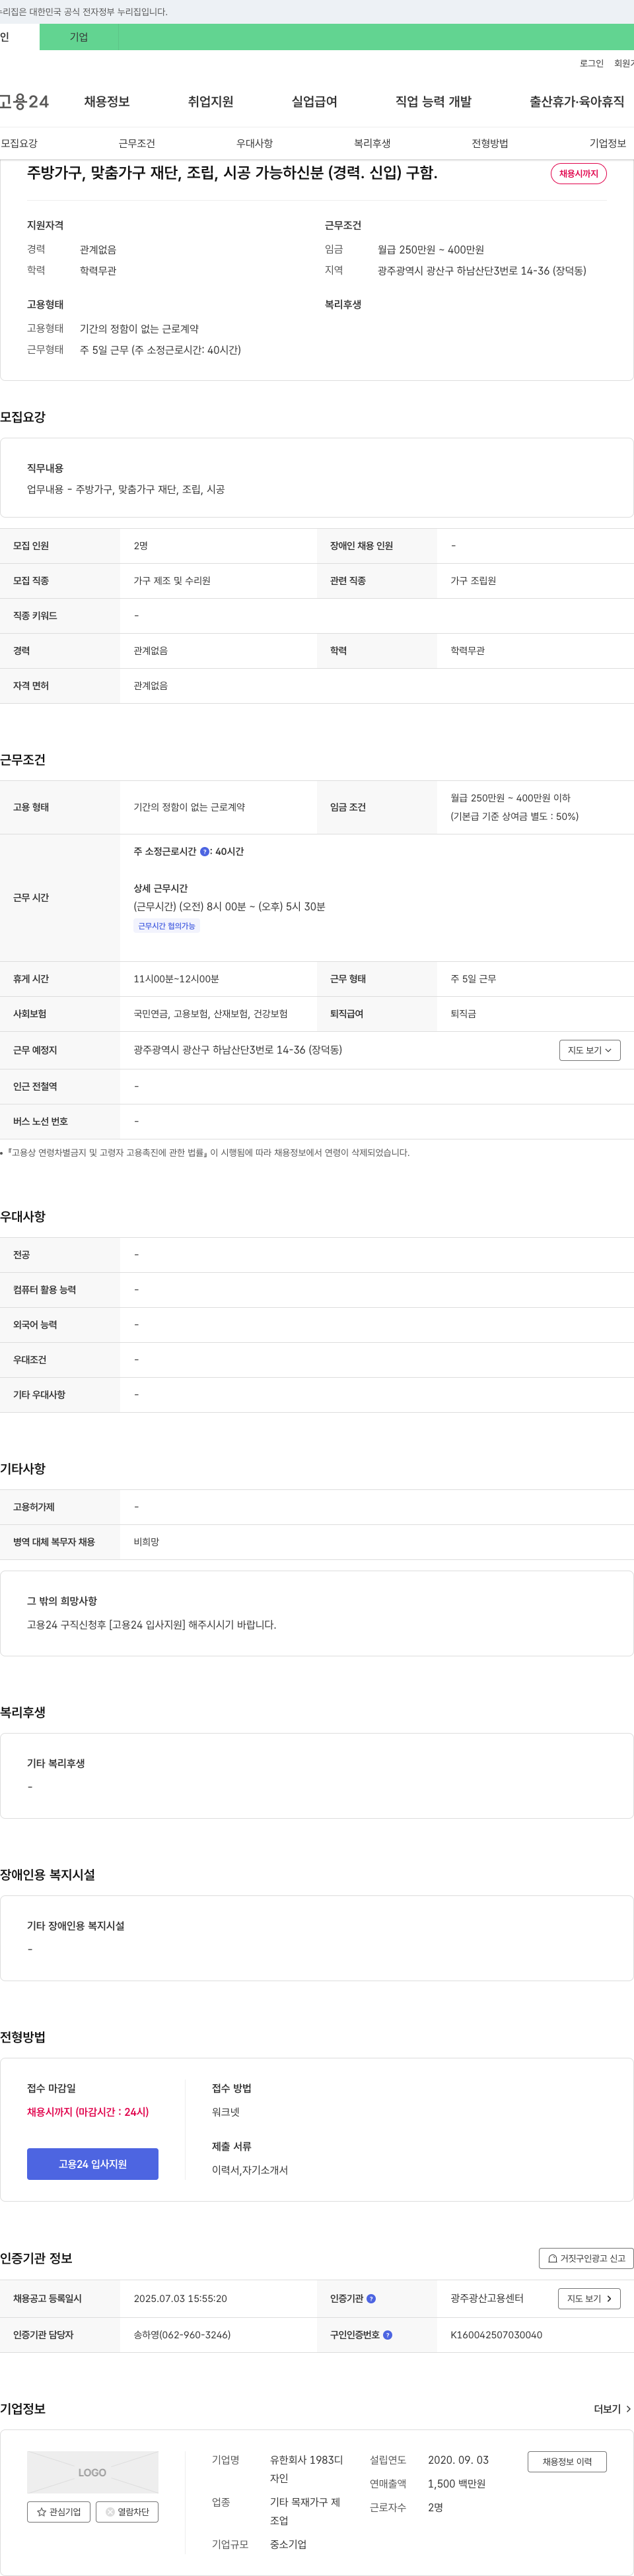The width and height of the screenshot is (634, 2576).
Task: Expand 더보기 in 기업정보 section
Action: [612, 2409]
